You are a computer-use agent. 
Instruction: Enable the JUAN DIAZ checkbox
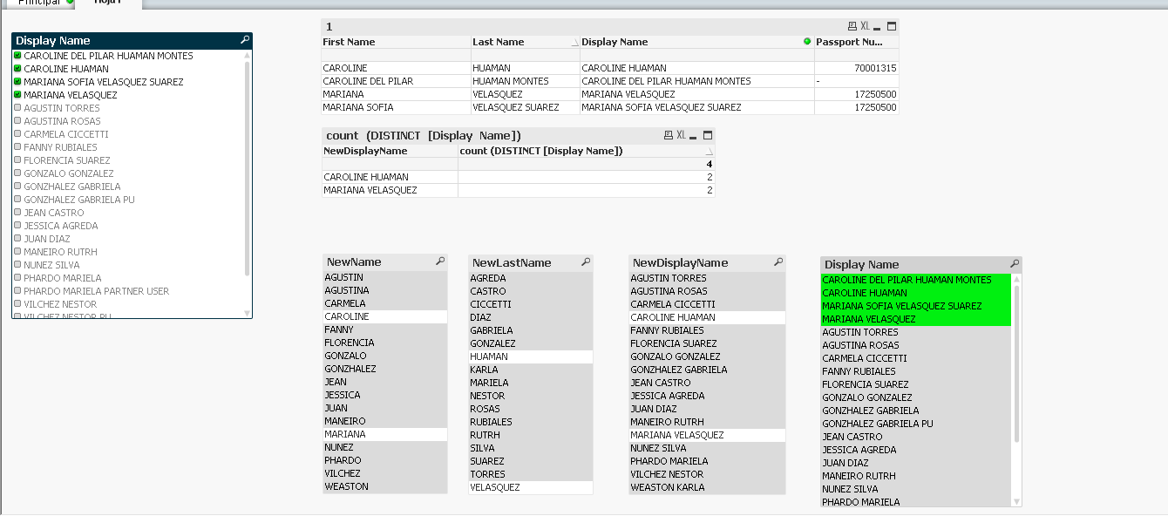[x=18, y=238]
